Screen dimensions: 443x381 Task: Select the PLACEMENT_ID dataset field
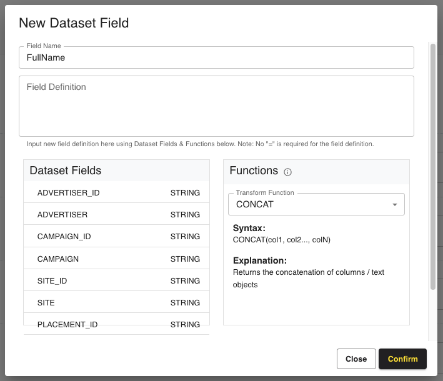[x=117, y=324]
